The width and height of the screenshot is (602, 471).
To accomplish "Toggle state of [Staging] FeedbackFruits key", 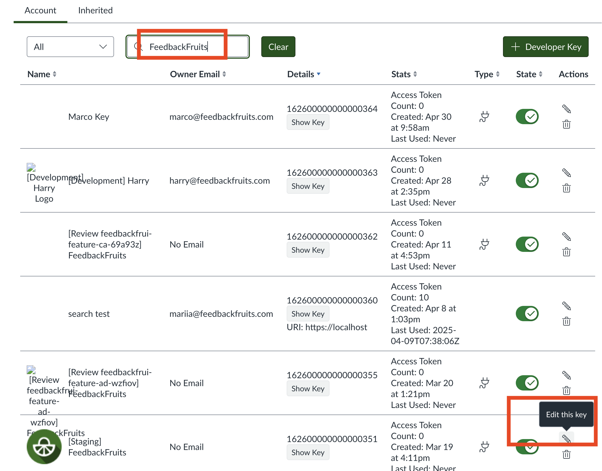I will pyautogui.click(x=527, y=447).
